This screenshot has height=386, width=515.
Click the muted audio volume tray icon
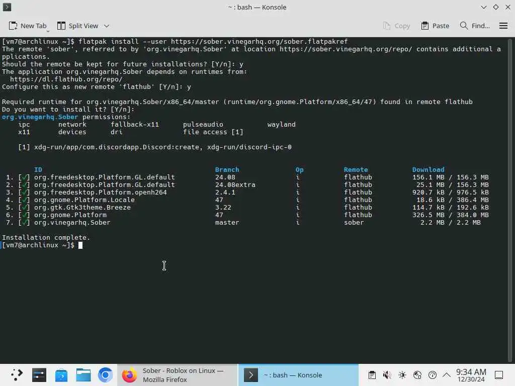[387, 375]
